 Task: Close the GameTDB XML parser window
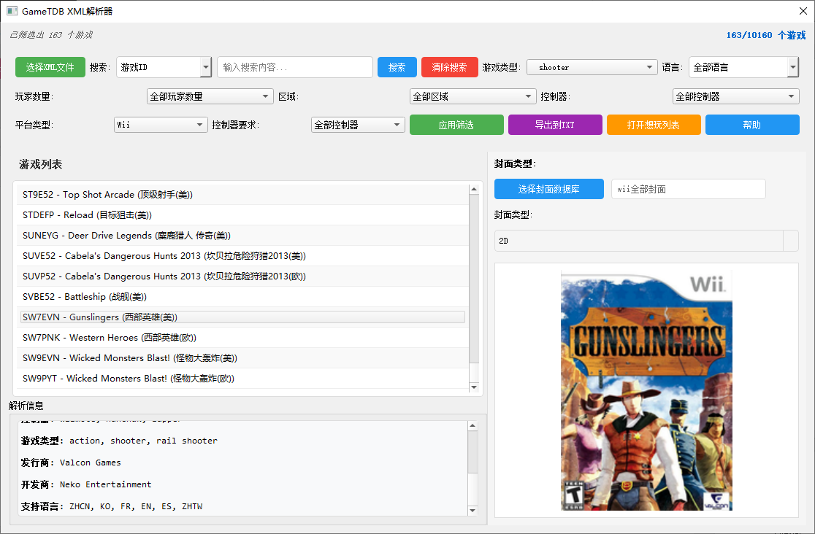tap(803, 11)
